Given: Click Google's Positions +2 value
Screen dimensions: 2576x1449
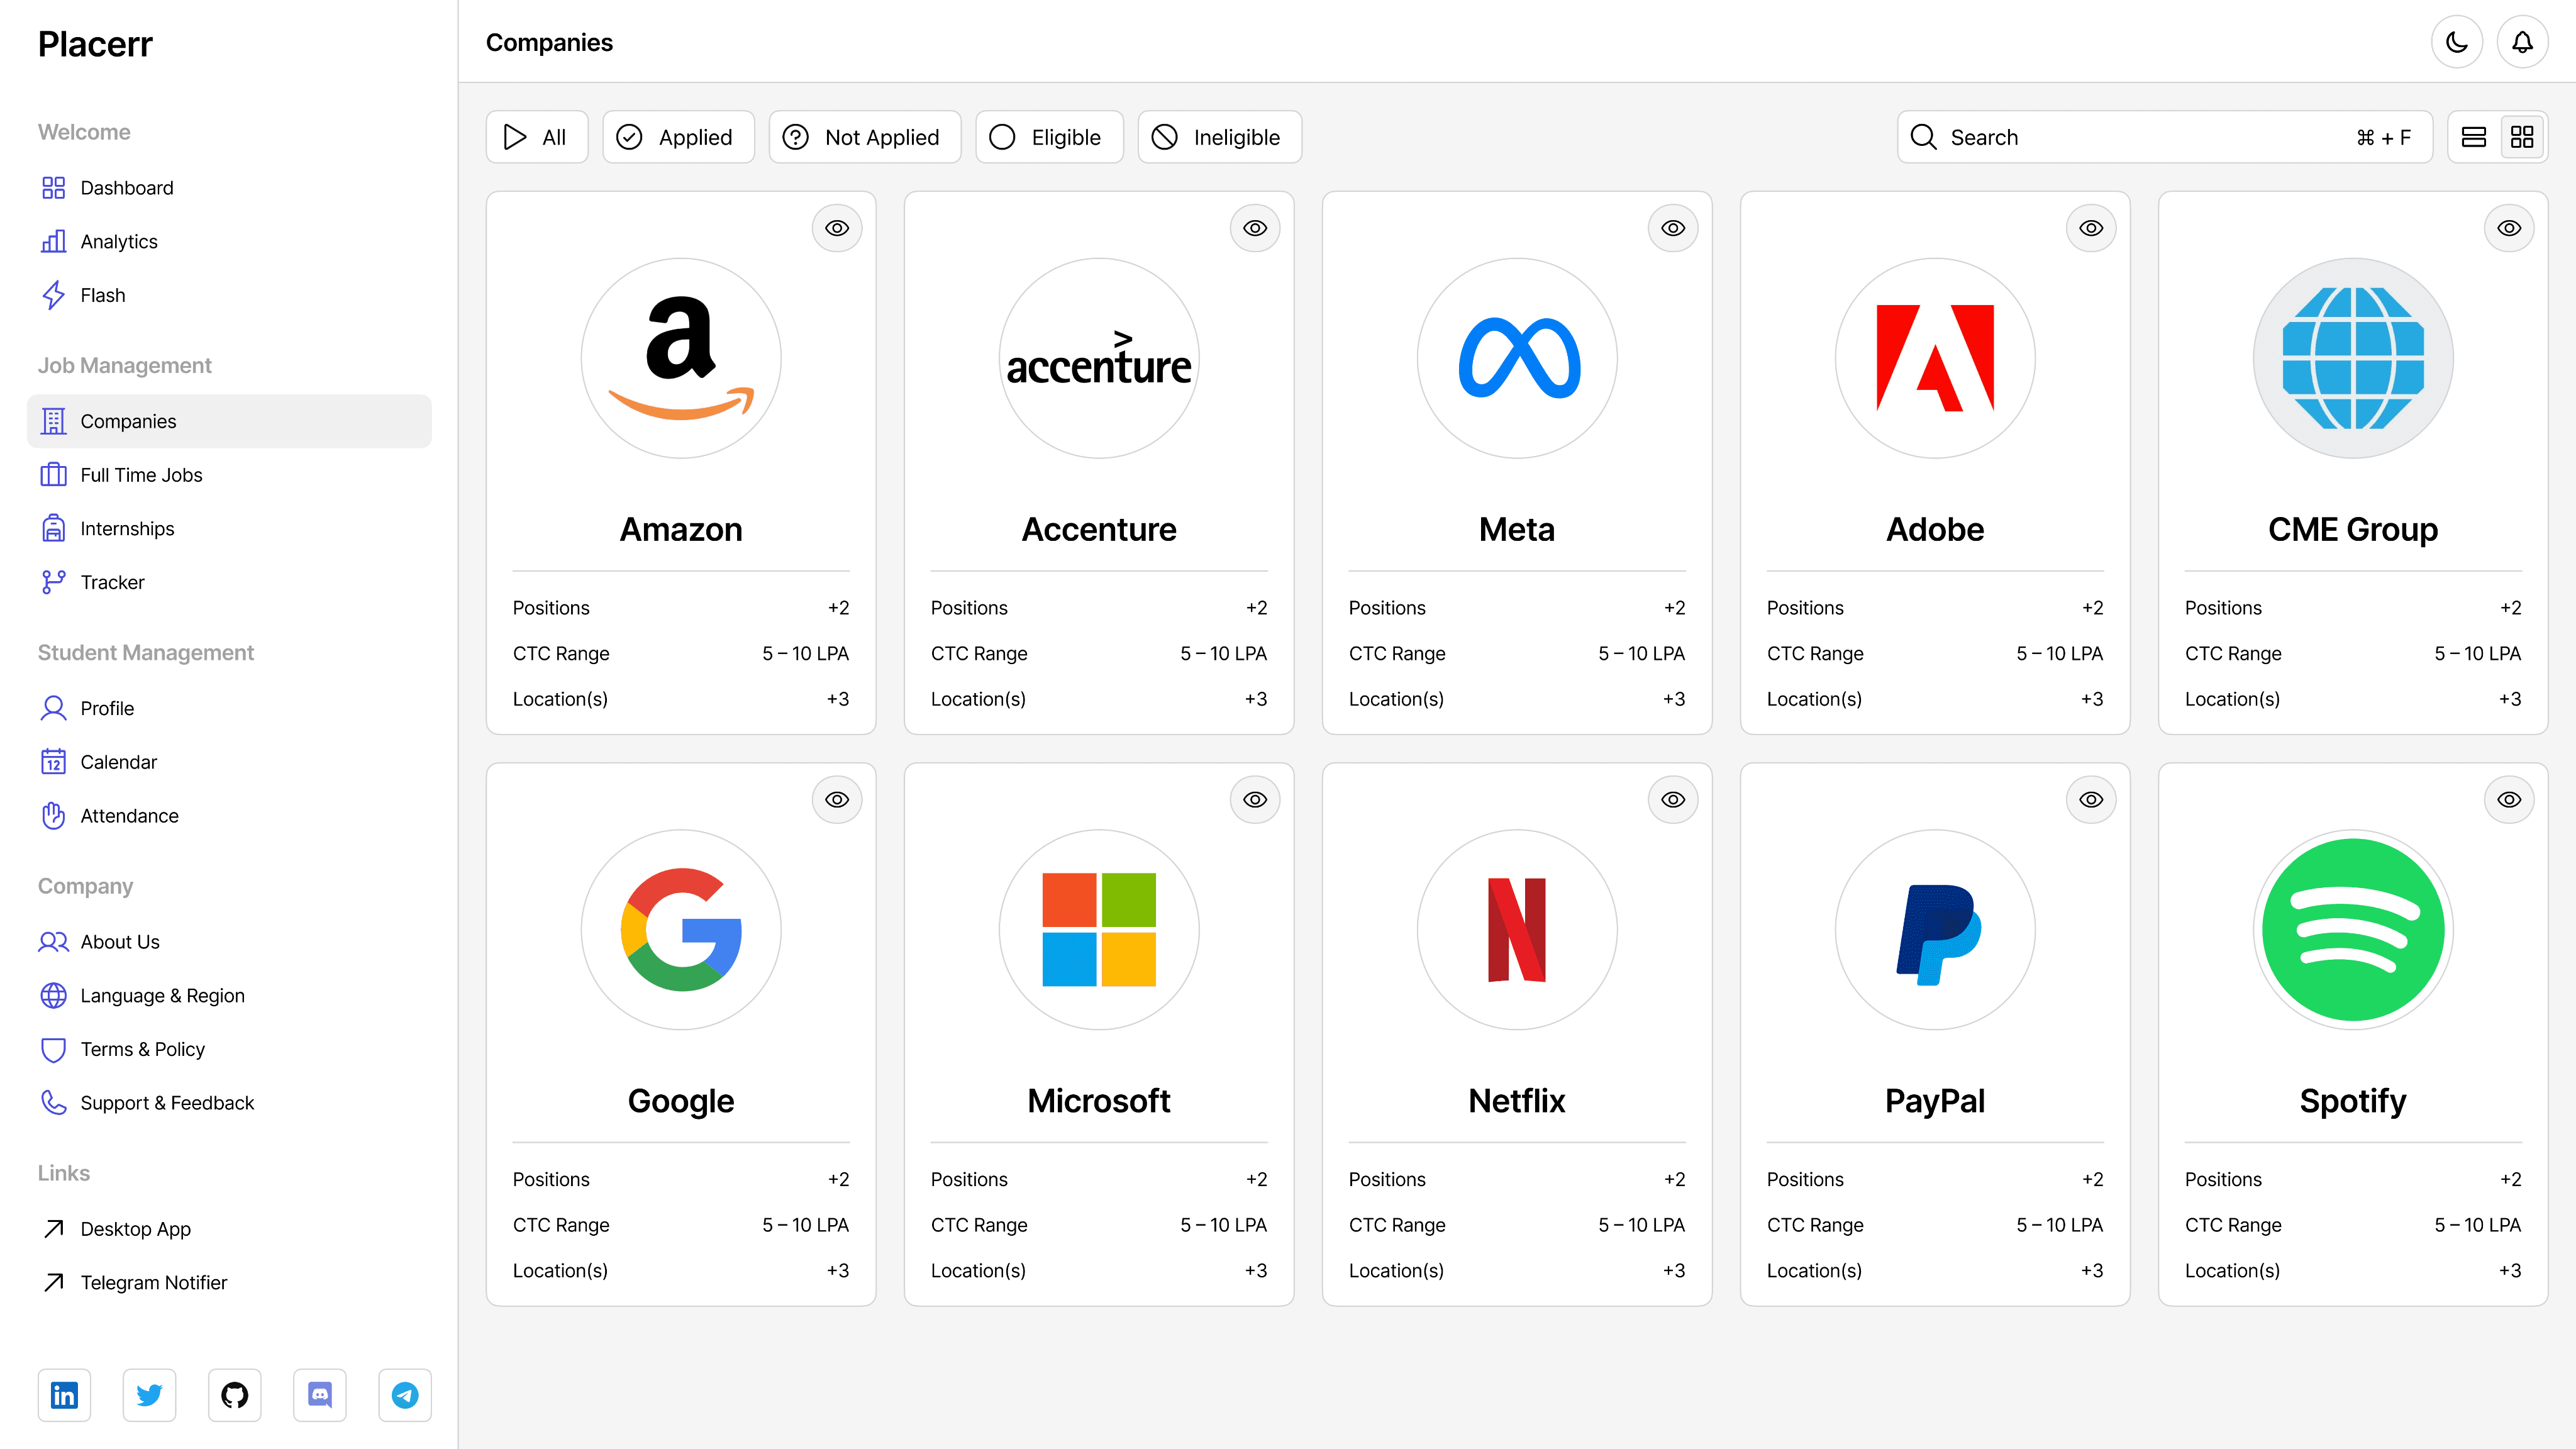Looking at the screenshot, I should coord(838,1180).
